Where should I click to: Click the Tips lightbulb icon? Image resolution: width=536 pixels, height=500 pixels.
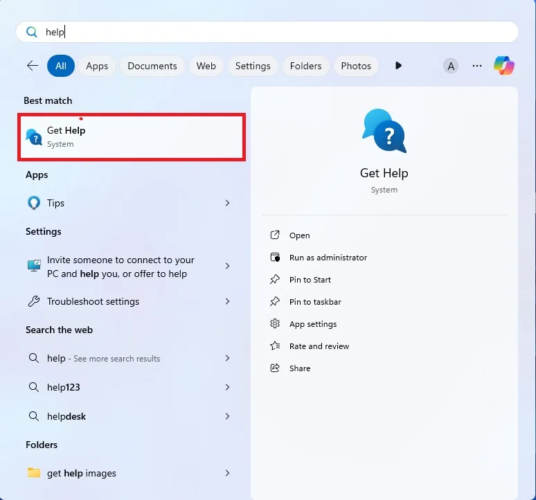(34, 203)
